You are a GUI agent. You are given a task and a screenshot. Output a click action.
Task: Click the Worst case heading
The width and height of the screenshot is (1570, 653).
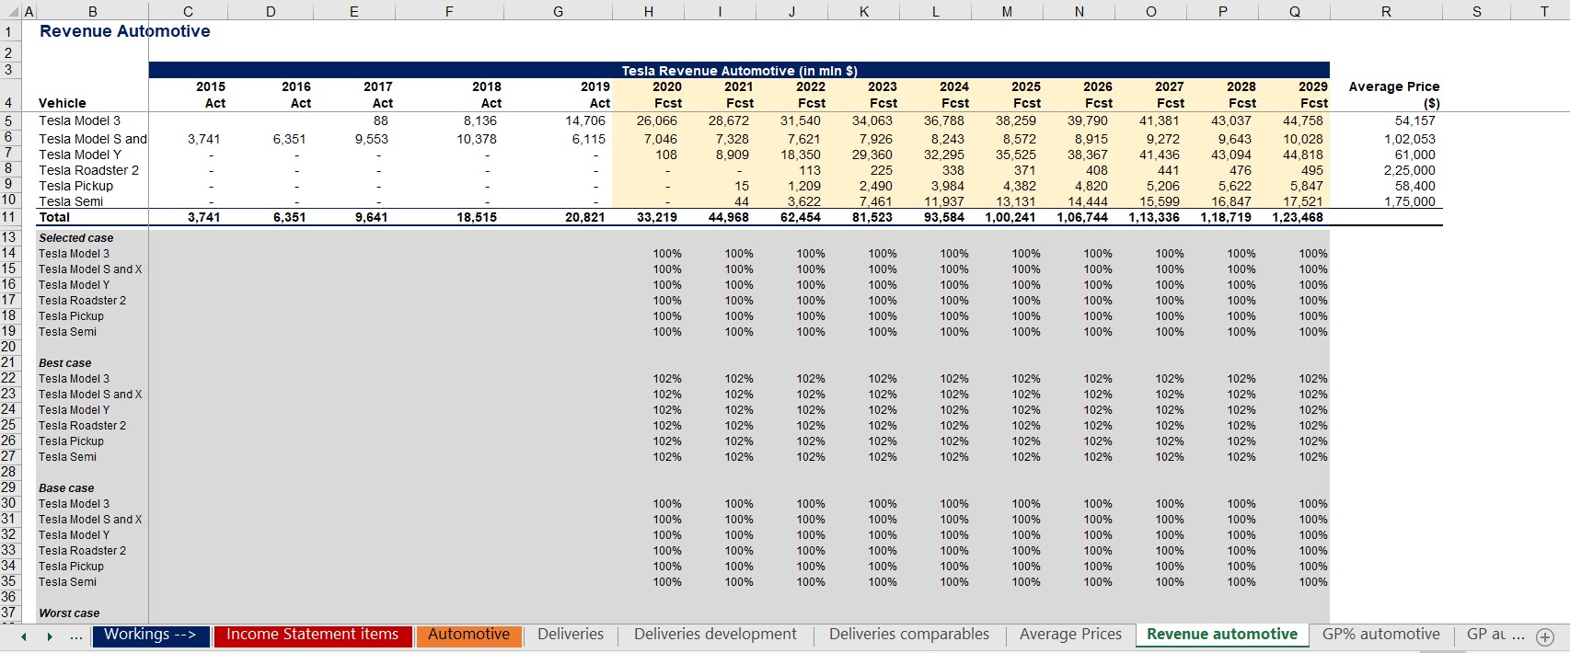pyautogui.click(x=69, y=613)
